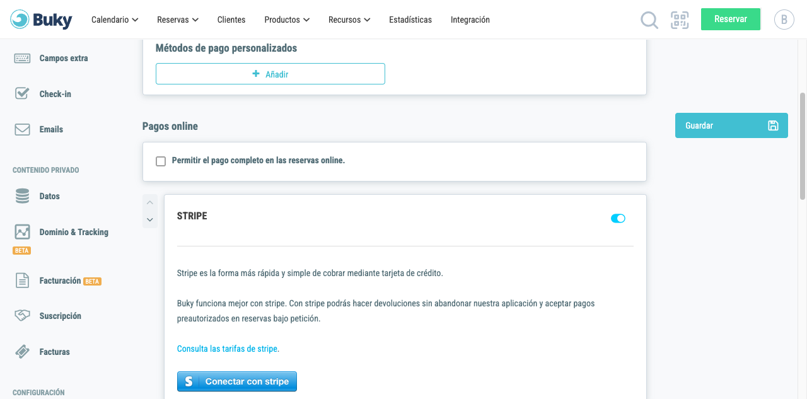Click Añadir custom payment method button
This screenshot has height=399, width=807.
[x=270, y=74]
